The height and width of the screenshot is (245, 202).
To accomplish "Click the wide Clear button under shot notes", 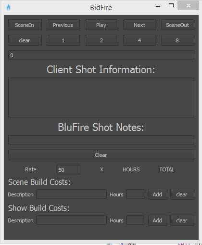I will [x=101, y=155].
